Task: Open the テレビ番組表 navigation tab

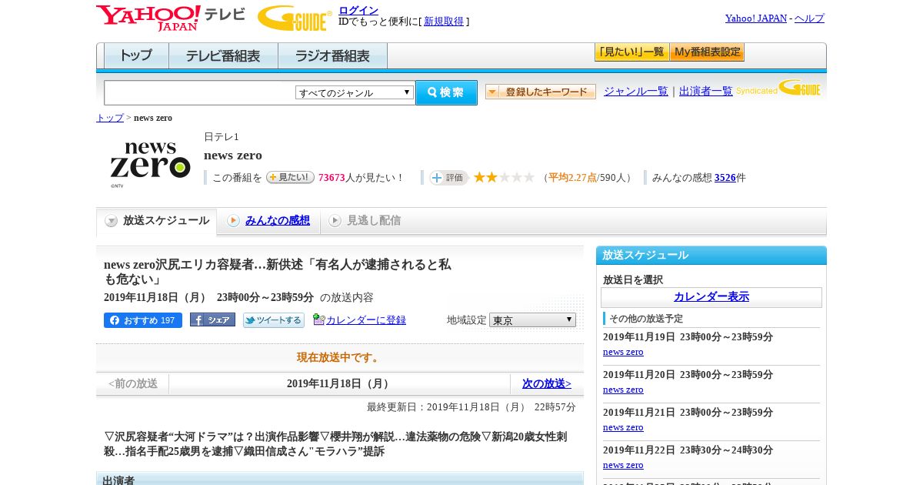Action: click(x=223, y=56)
